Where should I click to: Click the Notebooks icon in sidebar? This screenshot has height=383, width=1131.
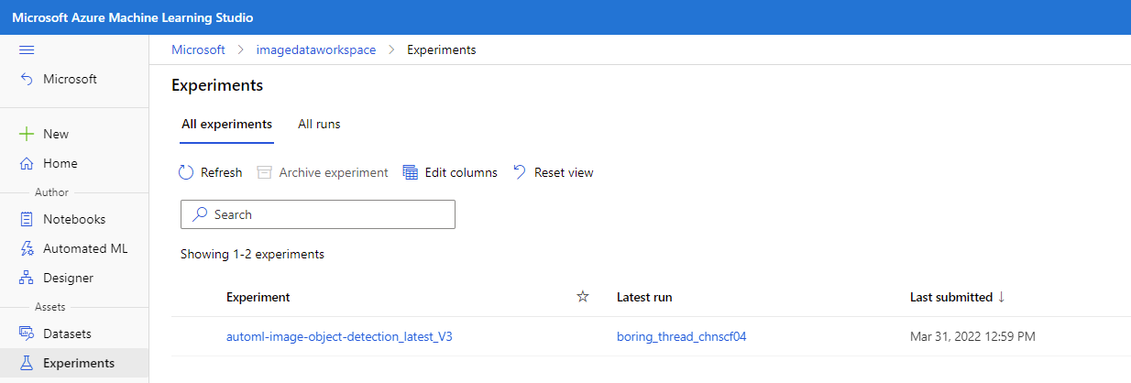(27, 219)
